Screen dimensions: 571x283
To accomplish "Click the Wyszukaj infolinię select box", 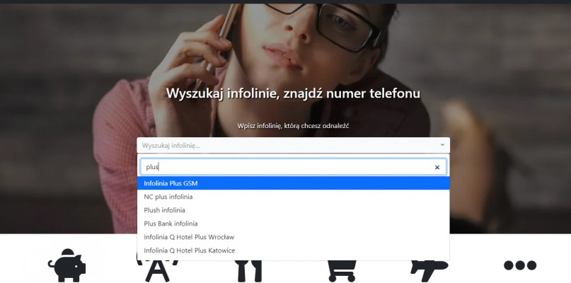I will click(293, 145).
